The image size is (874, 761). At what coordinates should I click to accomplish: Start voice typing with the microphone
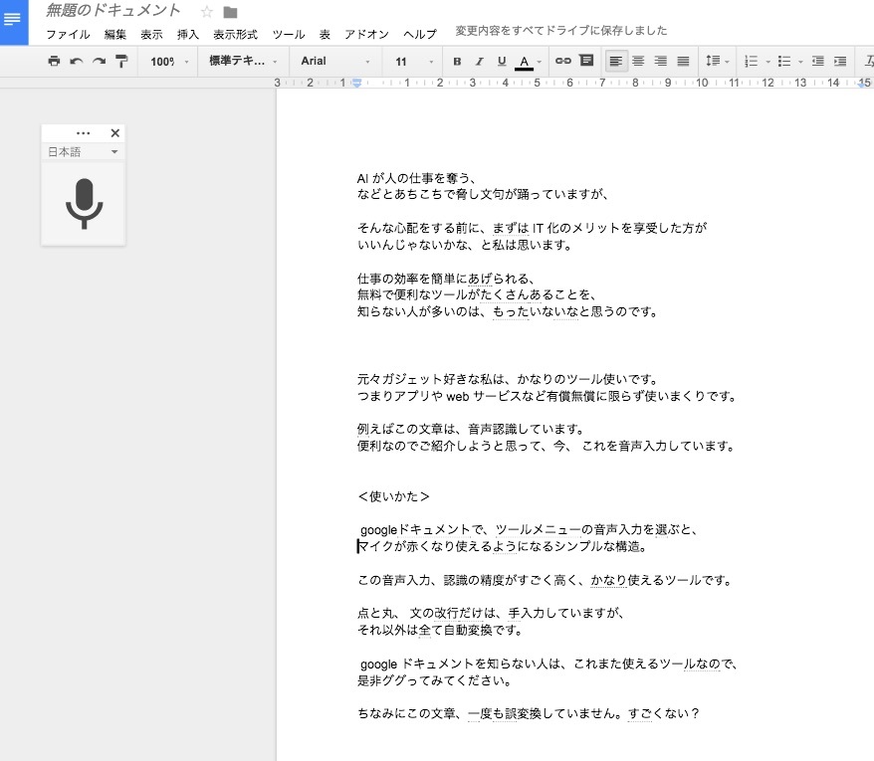click(84, 203)
